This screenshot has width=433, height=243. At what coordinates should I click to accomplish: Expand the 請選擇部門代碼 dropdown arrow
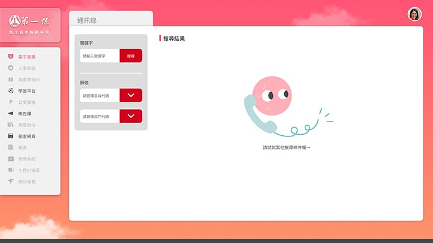pos(131,116)
